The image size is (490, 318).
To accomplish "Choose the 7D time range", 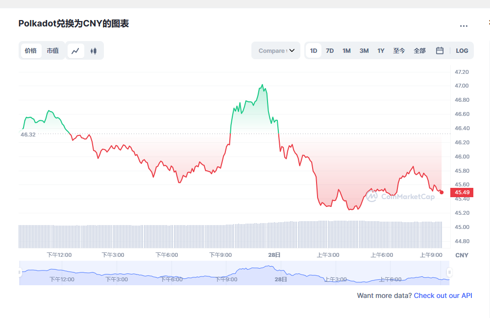I will (330, 51).
